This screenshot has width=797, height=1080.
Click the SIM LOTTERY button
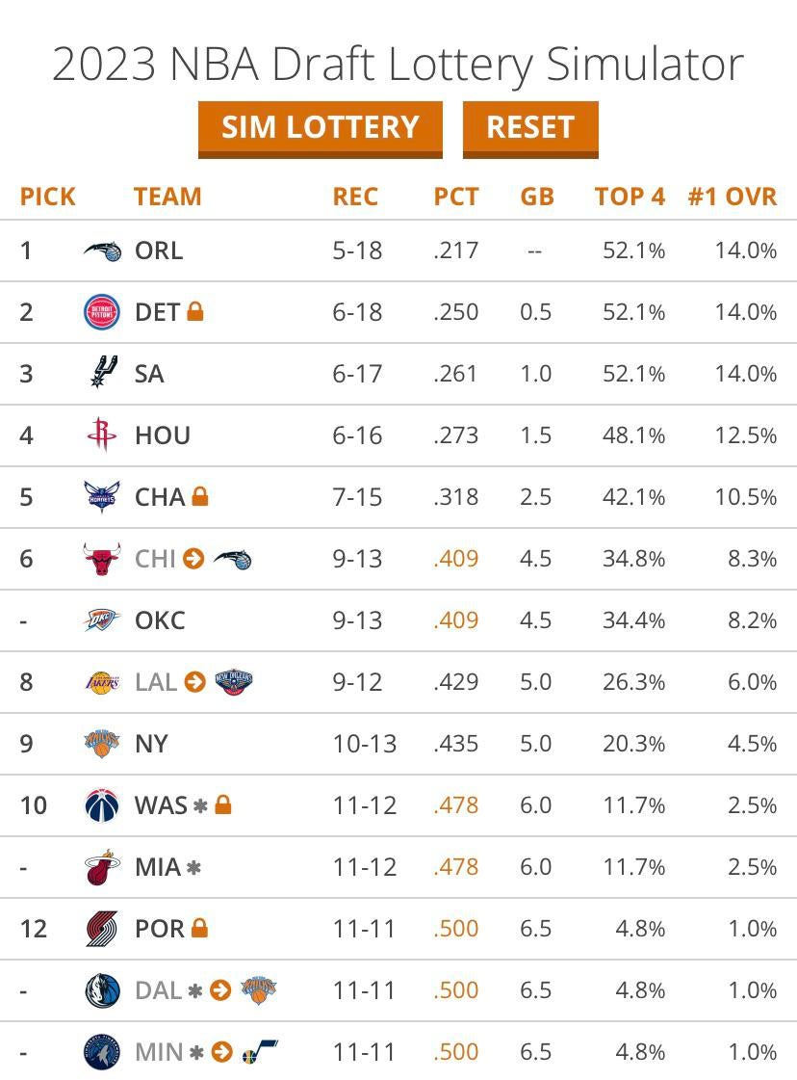[x=320, y=128]
